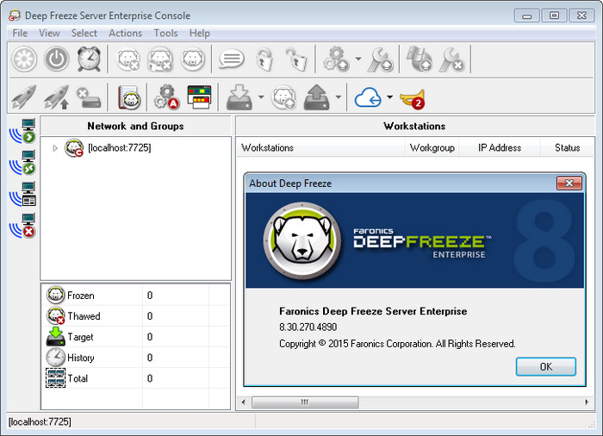Click the rocket with up arrow icon
This screenshot has height=436, width=603.
(x=57, y=97)
